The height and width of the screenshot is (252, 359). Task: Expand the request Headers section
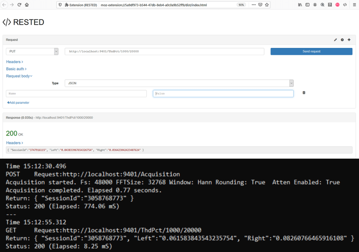(x=15, y=62)
